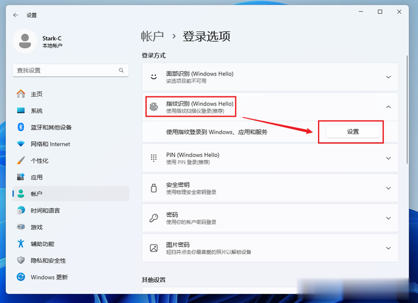Open 游戏 settings
This screenshot has width=418, height=303.
(x=71, y=227)
